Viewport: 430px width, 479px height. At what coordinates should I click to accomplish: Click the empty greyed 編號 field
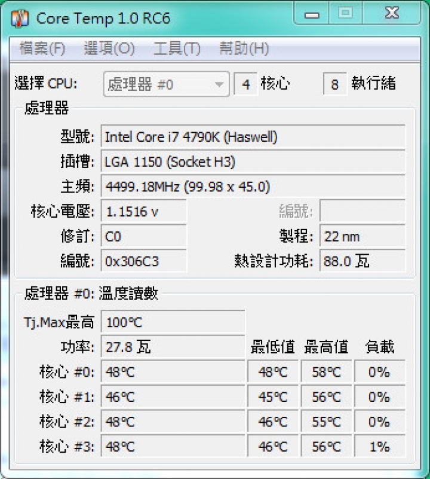coord(363,210)
